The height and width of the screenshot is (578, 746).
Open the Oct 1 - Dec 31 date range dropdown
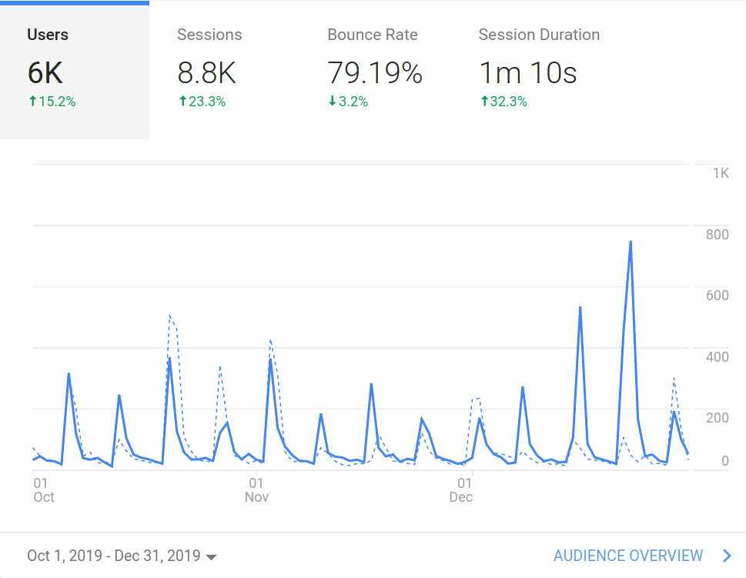click(x=122, y=556)
